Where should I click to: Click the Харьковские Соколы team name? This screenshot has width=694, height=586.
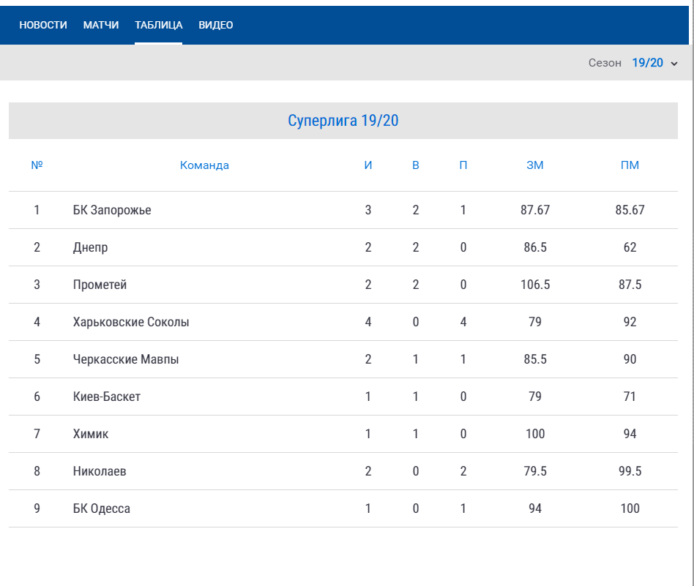[131, 322]
